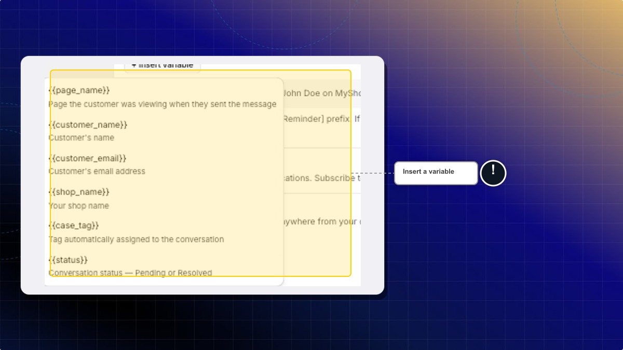
Task: Click 'Customer's email address' description text
Action: click(97, 171)
